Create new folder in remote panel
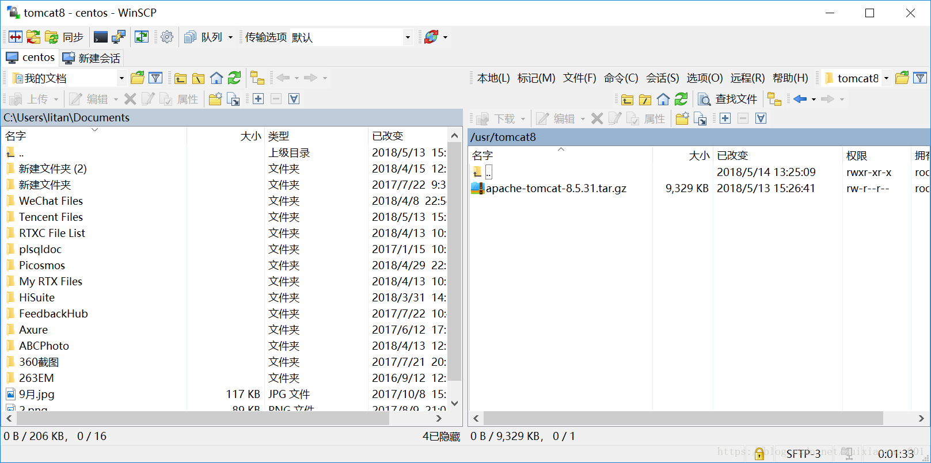 pyautogui.click(x=682, y=118)
